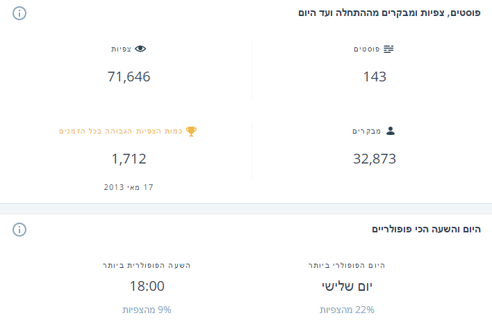Click the person icon next to מבקרים

point(391,130)
